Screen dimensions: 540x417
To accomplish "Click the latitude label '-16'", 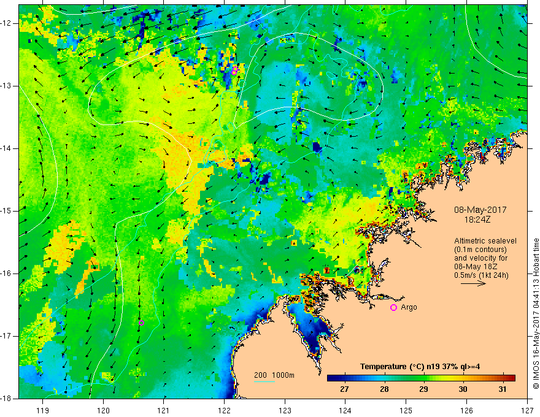I will pyautogui.click(x=6, y=274).
